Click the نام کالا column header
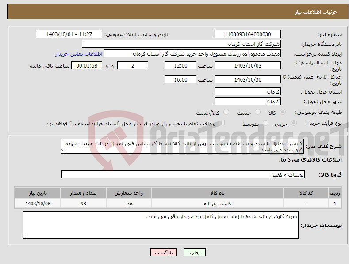 [x=217, y=193]
